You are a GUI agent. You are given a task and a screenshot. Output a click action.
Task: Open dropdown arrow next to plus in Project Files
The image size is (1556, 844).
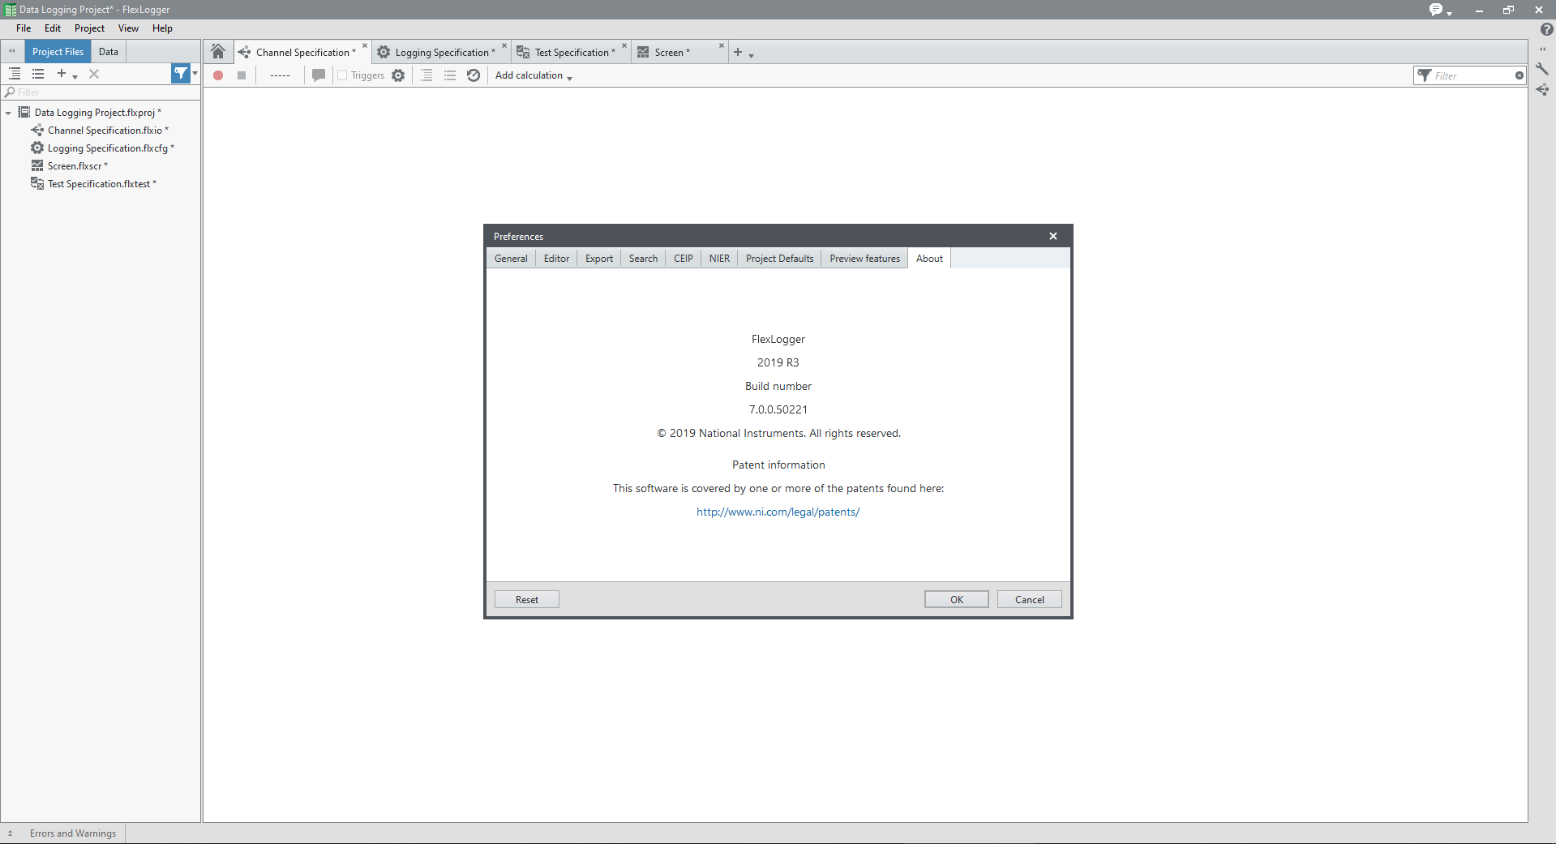75,76
